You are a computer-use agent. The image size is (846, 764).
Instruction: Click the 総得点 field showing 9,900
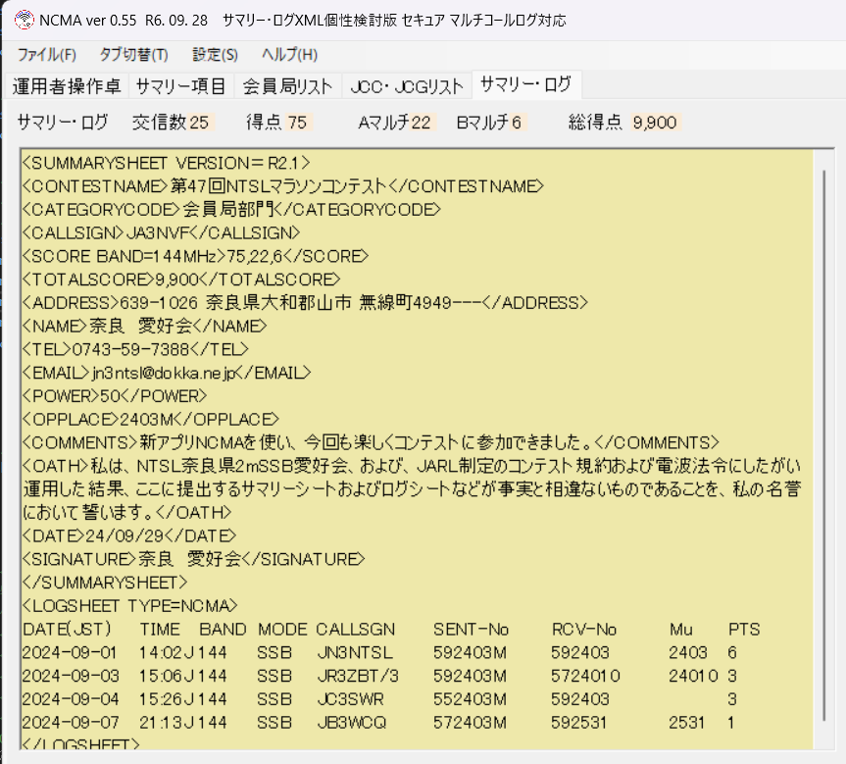(x=655, y=123)
